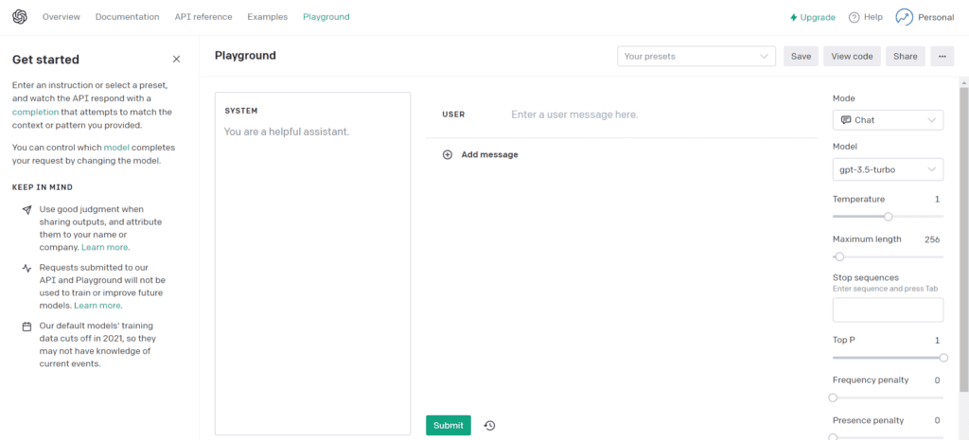This screenshot has height=440, width=969.
Task: Open the three-dot more options button
Action: point(942,56)
